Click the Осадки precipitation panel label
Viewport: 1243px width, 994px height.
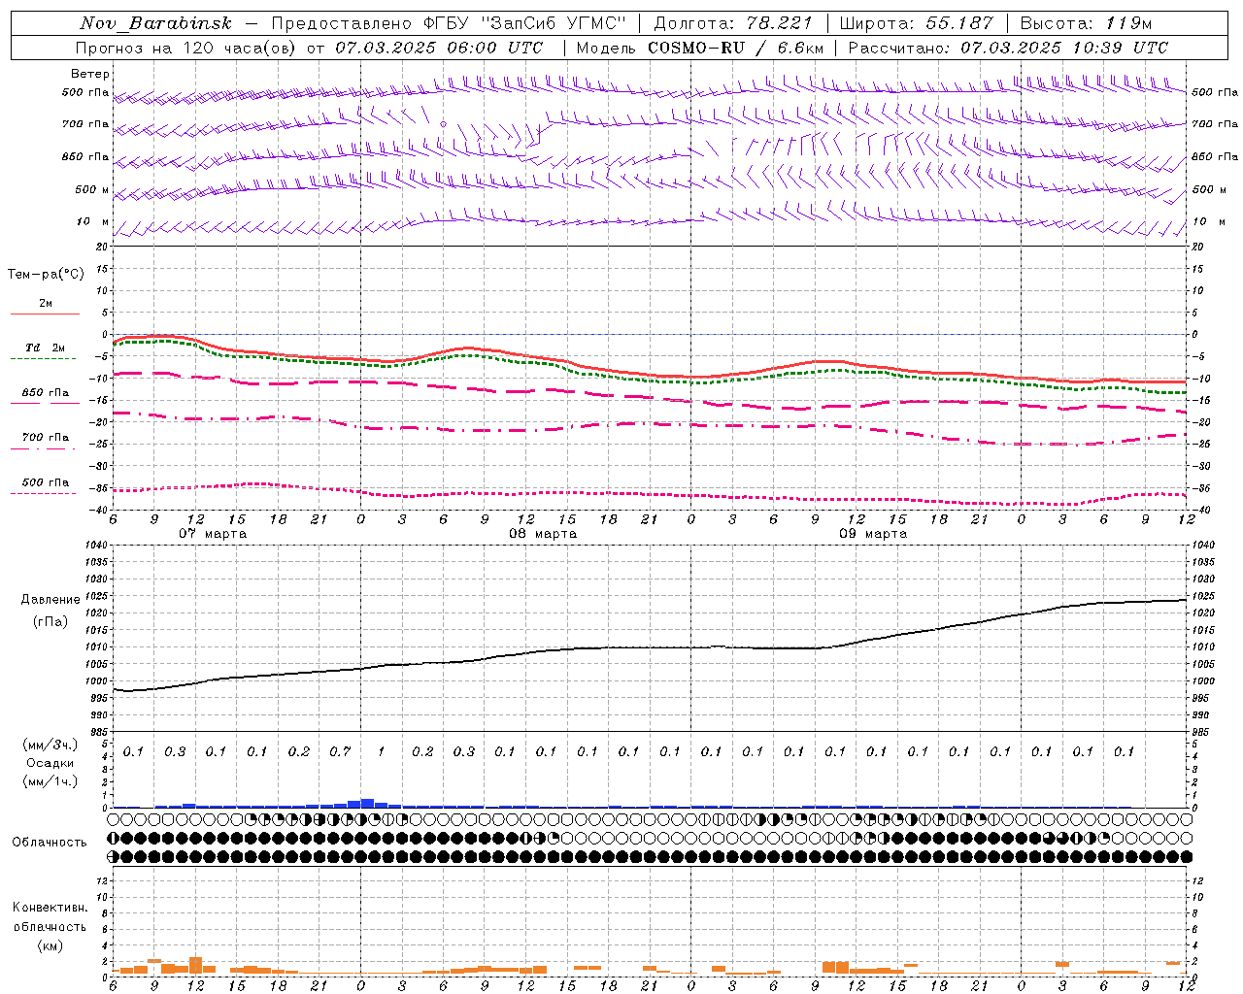click(50, 763)
